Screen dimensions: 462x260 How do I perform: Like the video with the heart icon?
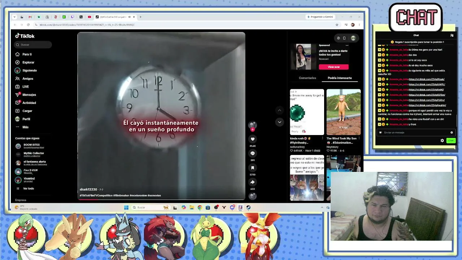click(x=253, y=139)
